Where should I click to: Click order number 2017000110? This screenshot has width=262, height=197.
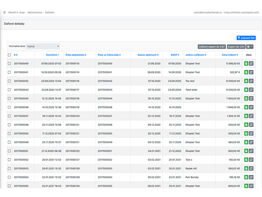[x=72, y=64]
